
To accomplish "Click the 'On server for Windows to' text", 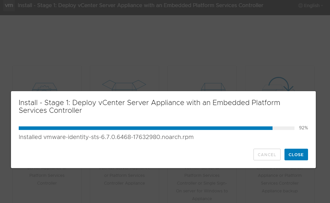I will click(202, 191).
